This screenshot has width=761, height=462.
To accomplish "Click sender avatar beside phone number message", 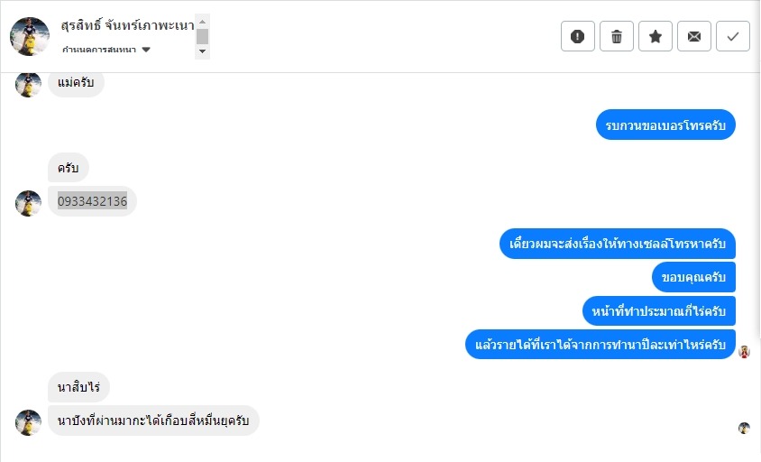I will [29, 203].
